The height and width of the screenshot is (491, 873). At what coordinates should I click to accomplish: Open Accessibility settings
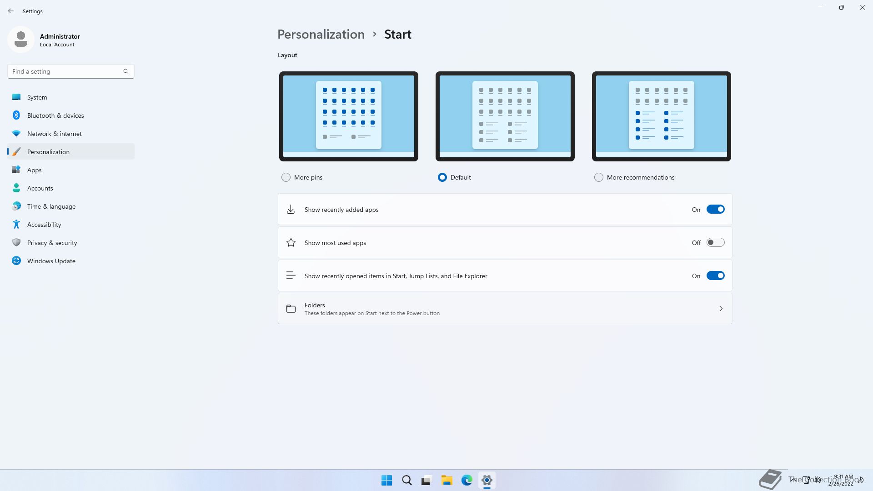point(44,225)
